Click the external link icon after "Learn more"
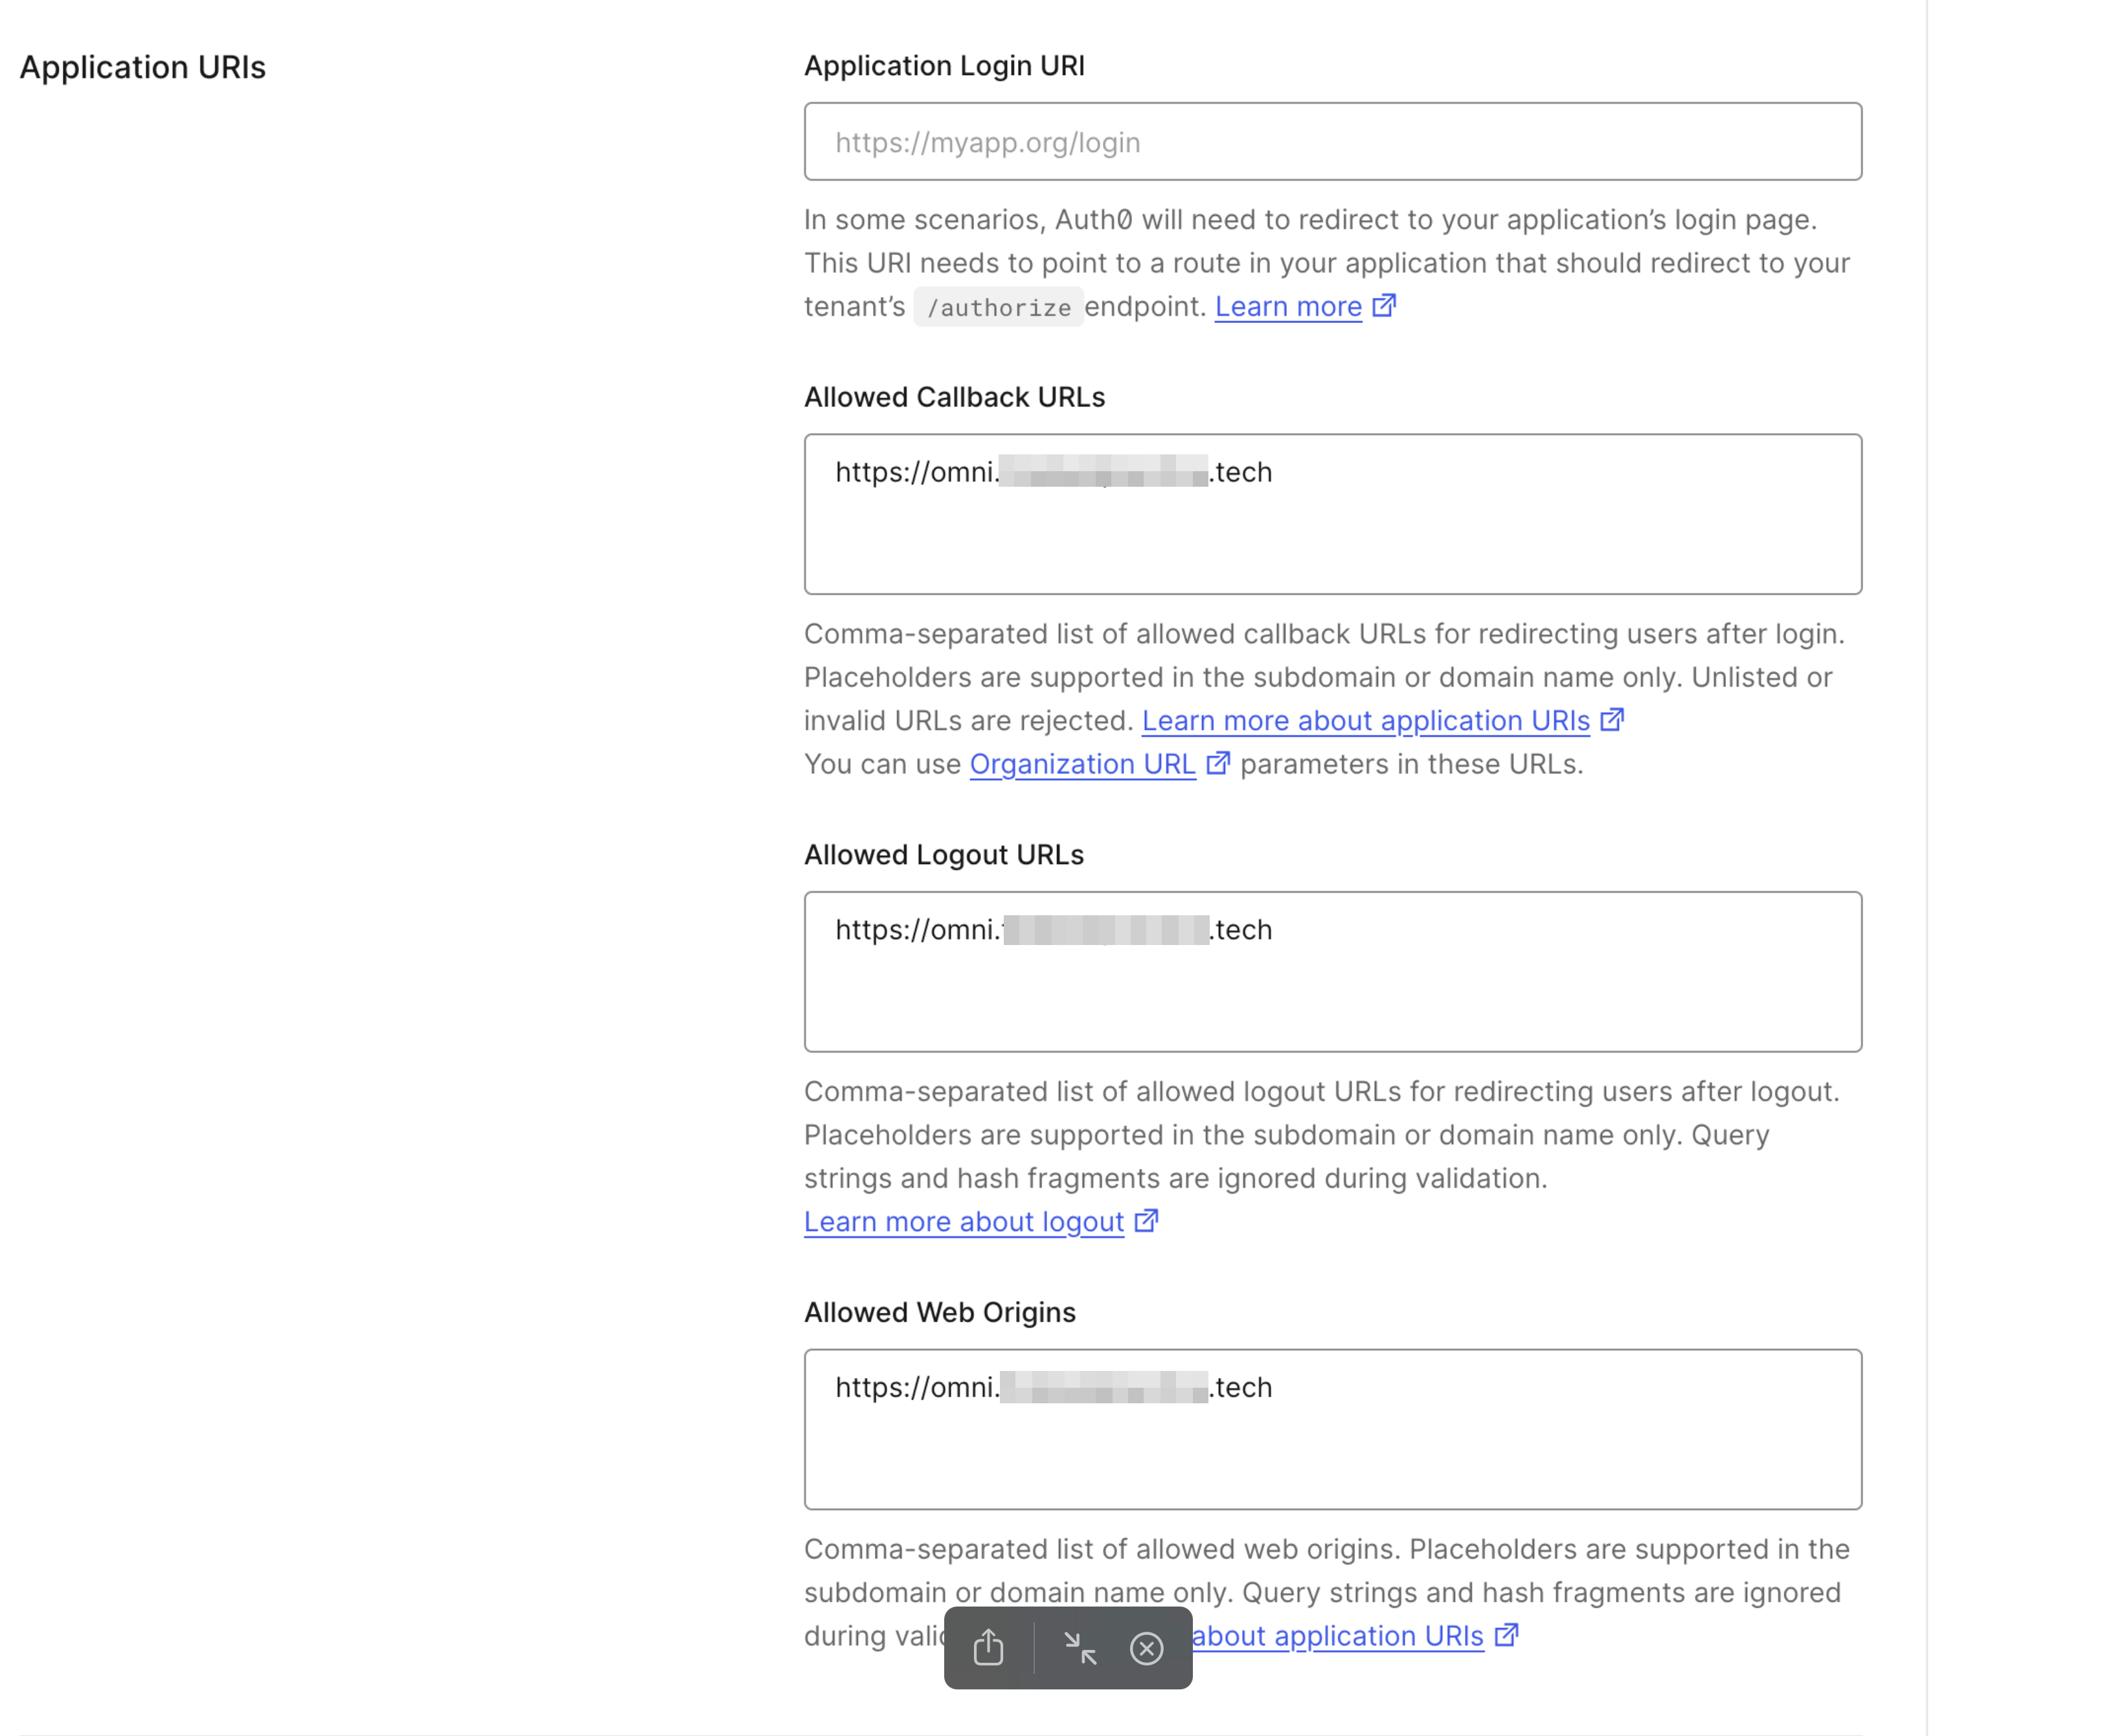The image size is (2106, 1736). (x=1386, y=306)
